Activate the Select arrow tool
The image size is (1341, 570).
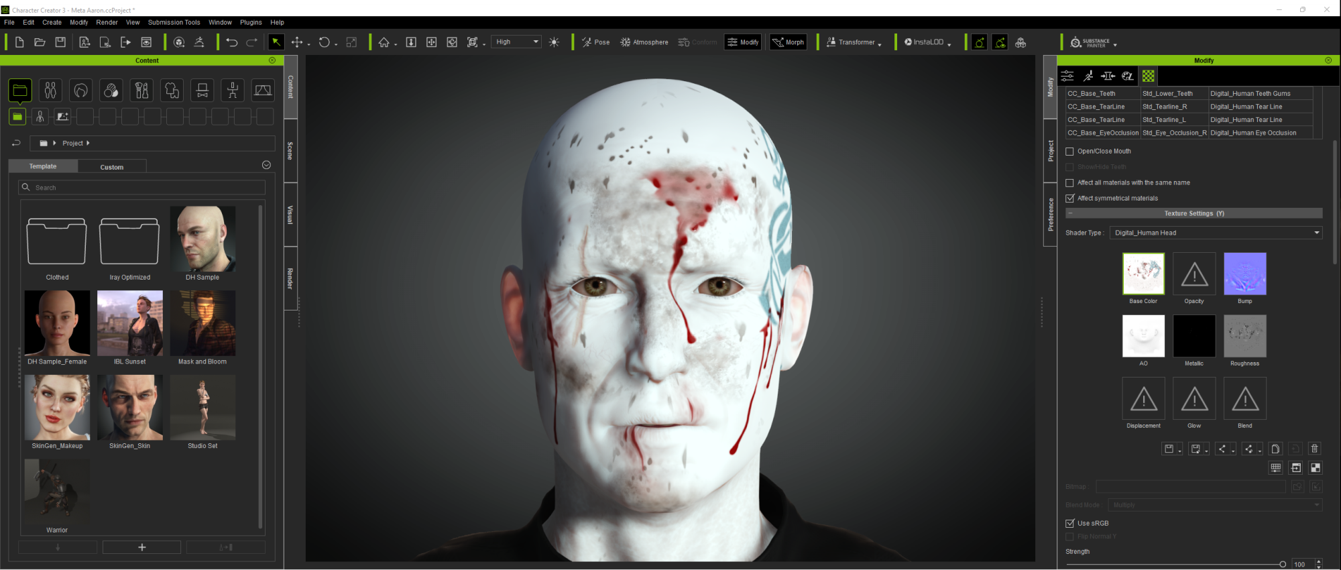click(x=276, y=42)
